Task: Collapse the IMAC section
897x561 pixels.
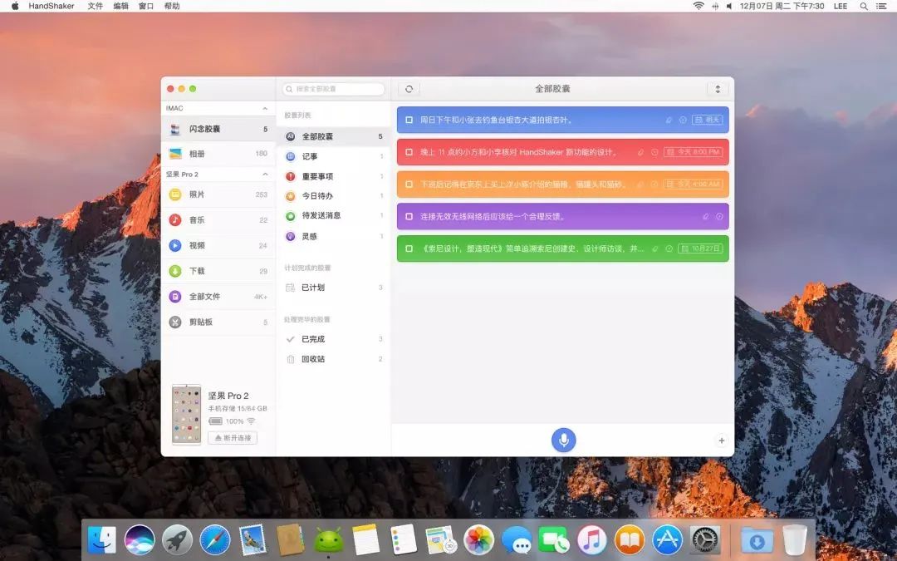Action: click(x=265, y=108)
